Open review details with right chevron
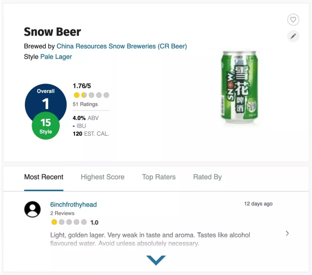 [287, 233]
